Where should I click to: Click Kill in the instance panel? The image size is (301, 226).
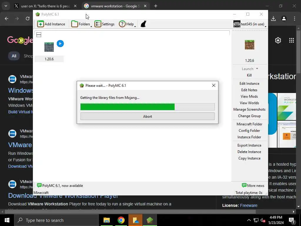tap(249, 75)
